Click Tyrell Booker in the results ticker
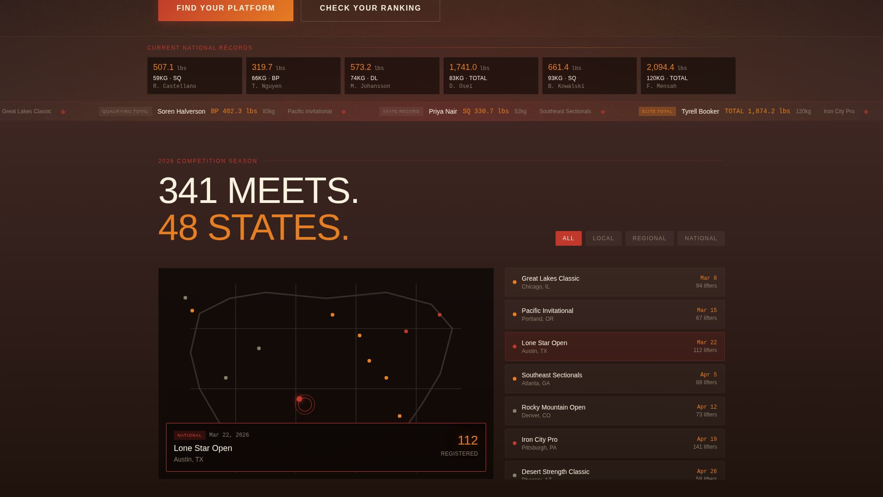Viewport: 883px width, 497px height. coord(700,111)
